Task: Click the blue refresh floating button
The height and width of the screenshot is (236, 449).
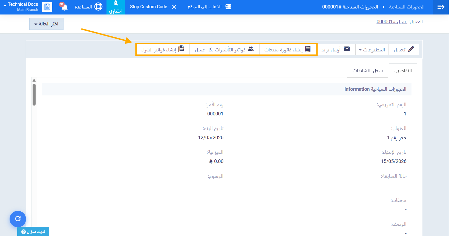Action: 18,219
